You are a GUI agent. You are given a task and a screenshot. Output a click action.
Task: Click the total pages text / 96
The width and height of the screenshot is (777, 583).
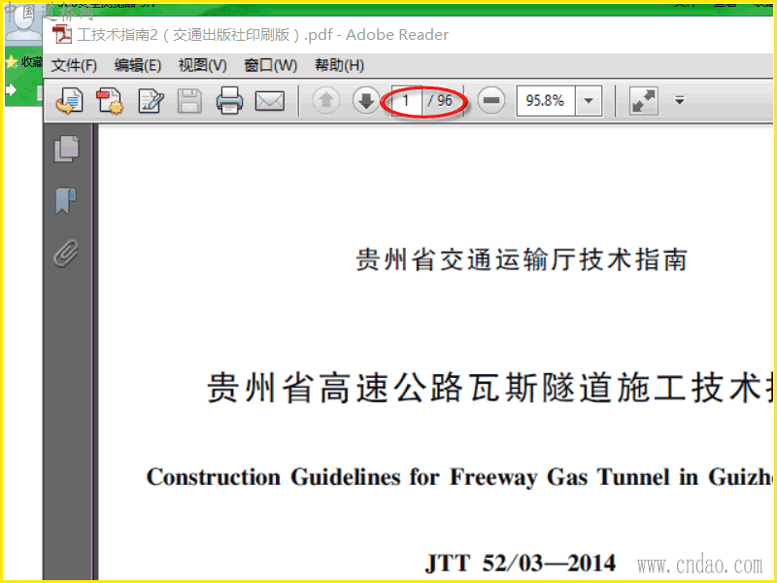click(x=440, y=101)
